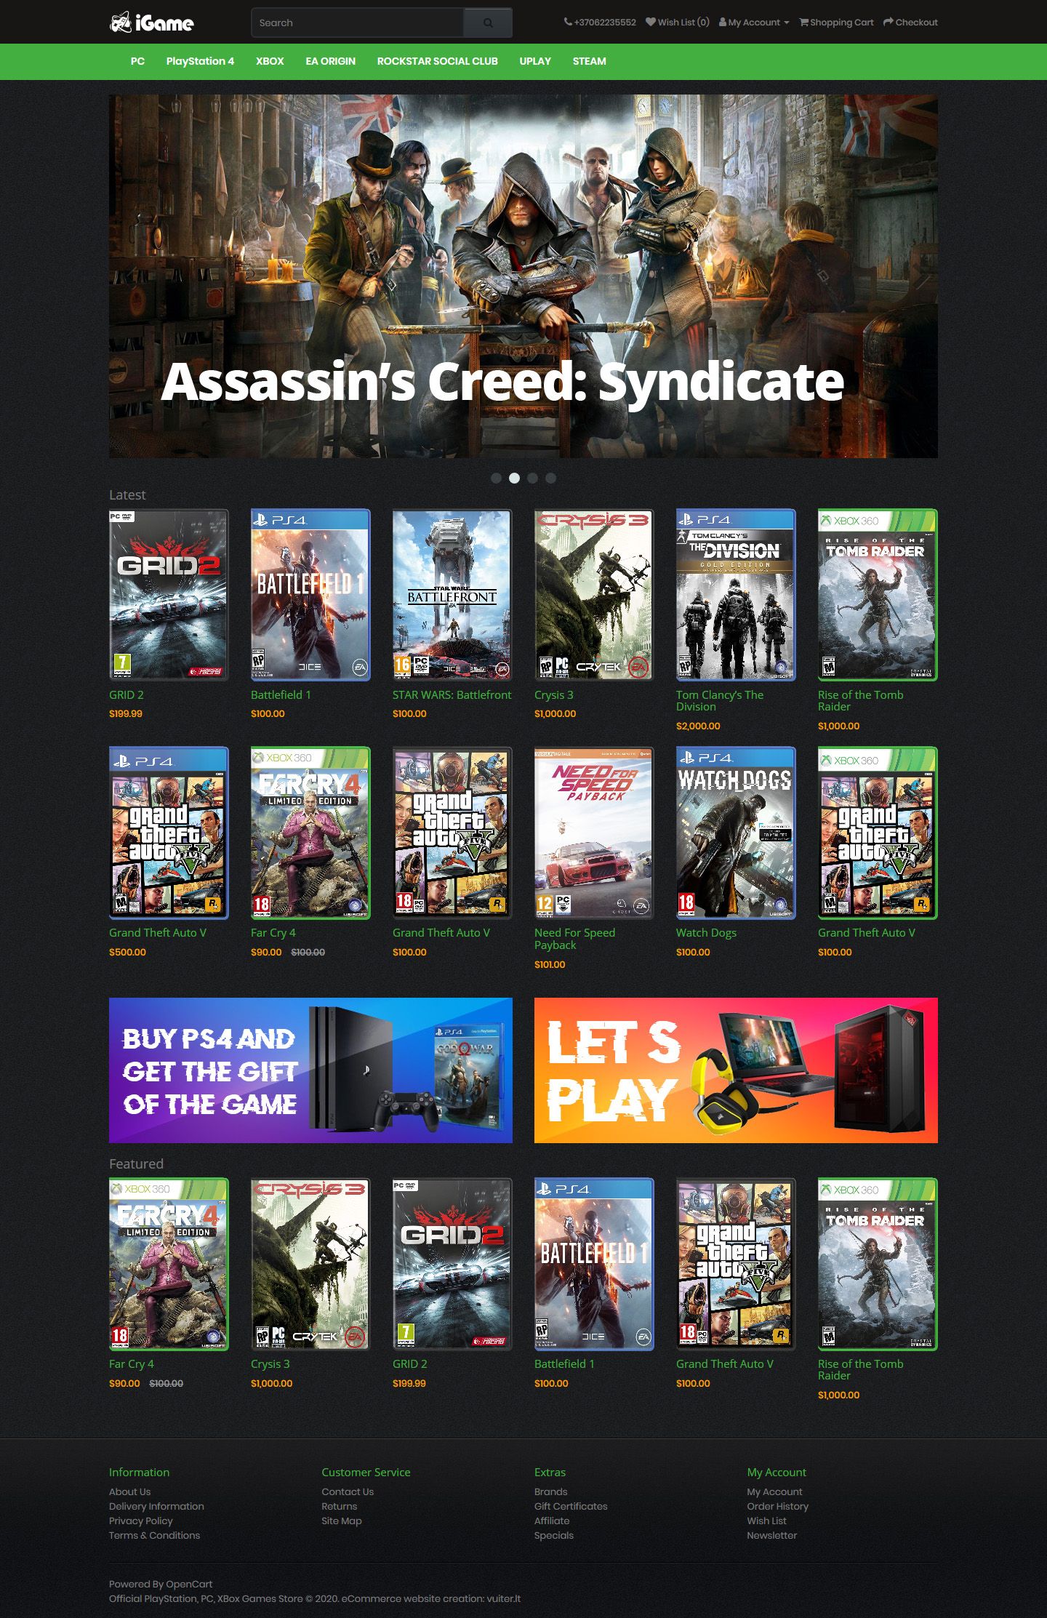Open the PlayStation 4 menu category
Screen dimensions: 1047x1618
coord(200,61)
